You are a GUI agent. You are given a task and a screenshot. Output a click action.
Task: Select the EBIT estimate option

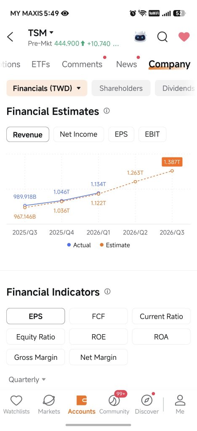(x=152, y=134)
